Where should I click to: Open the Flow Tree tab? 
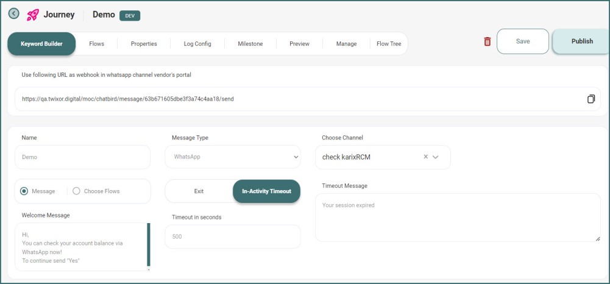click(389, 44)
